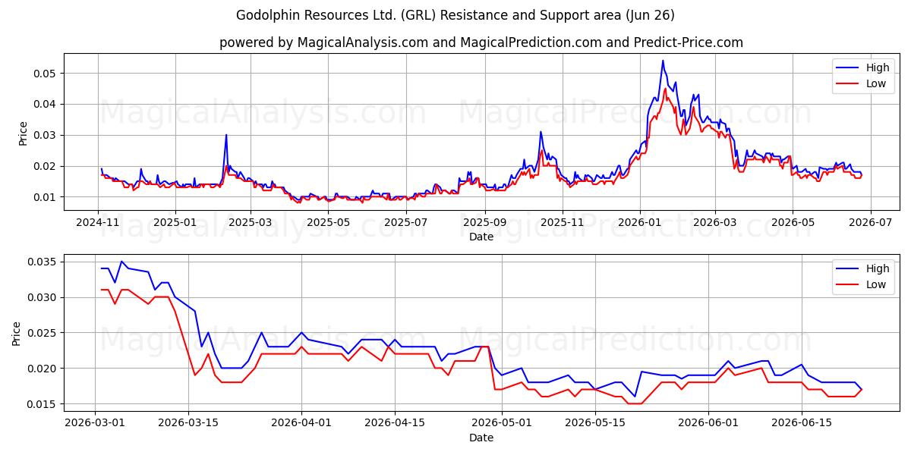The image size is (911, 455).
Task: Click the '2025-05' x-axis tick label
Action: point(327,222)
